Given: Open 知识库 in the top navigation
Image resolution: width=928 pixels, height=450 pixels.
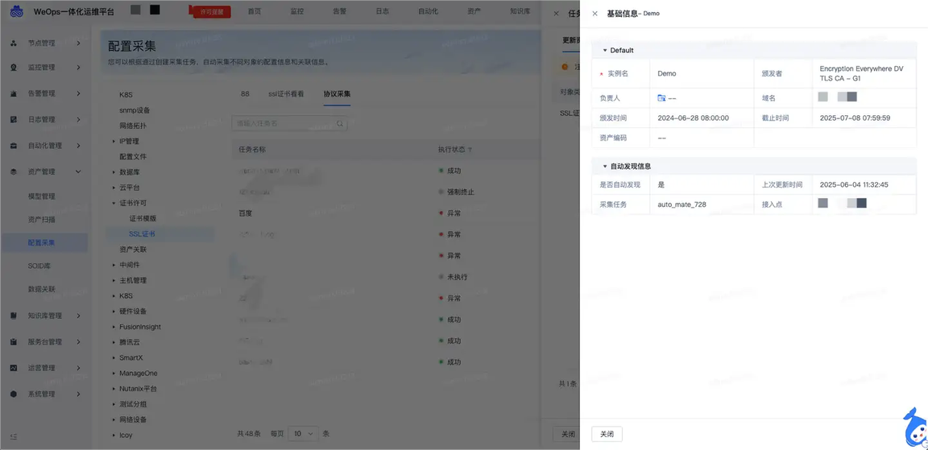Looking at the screenshot, I should coord(520,12).
